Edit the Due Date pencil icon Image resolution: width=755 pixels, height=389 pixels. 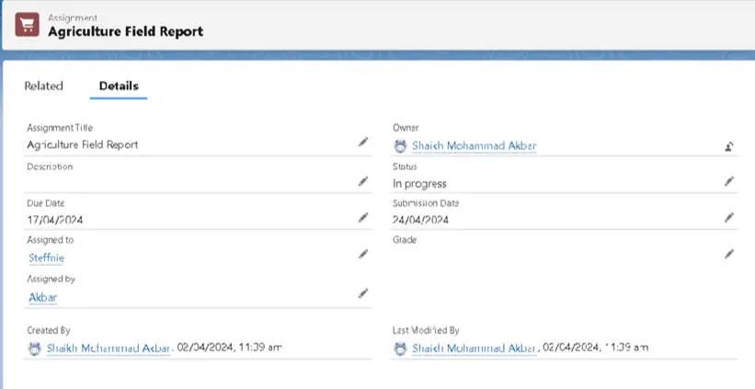pyautogui.click(x=362, y=218)
